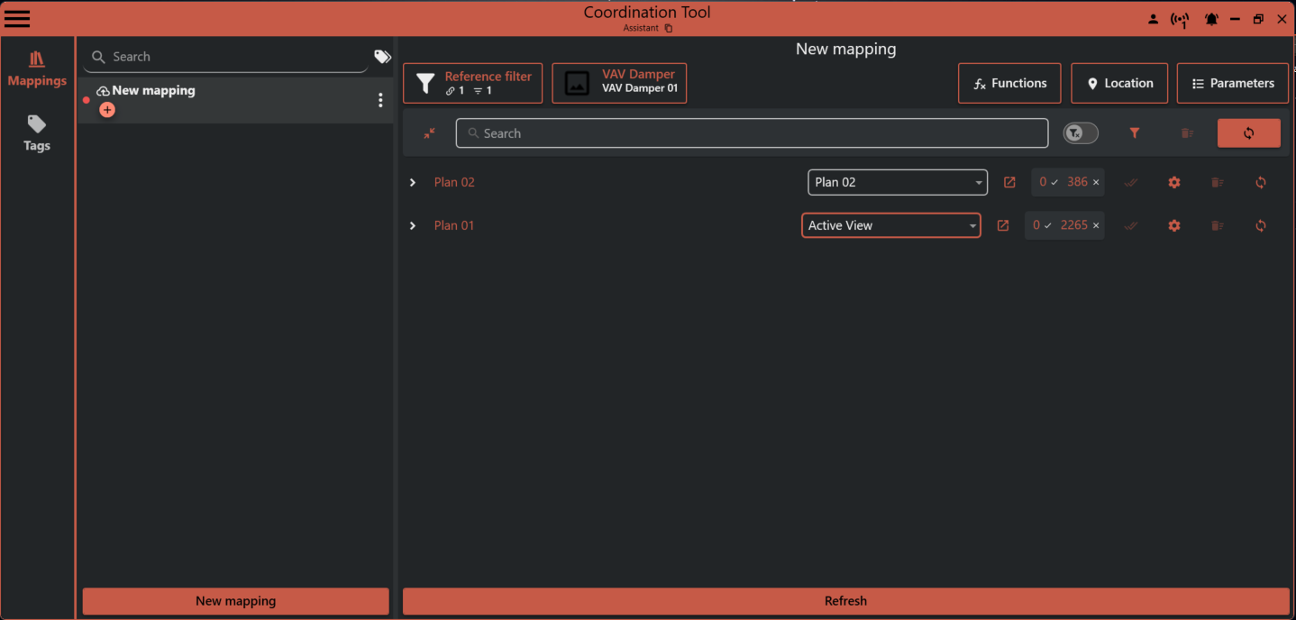Click the collapse-all arrows icon
The image size is (1296, 620).
(x=429, y=132)
